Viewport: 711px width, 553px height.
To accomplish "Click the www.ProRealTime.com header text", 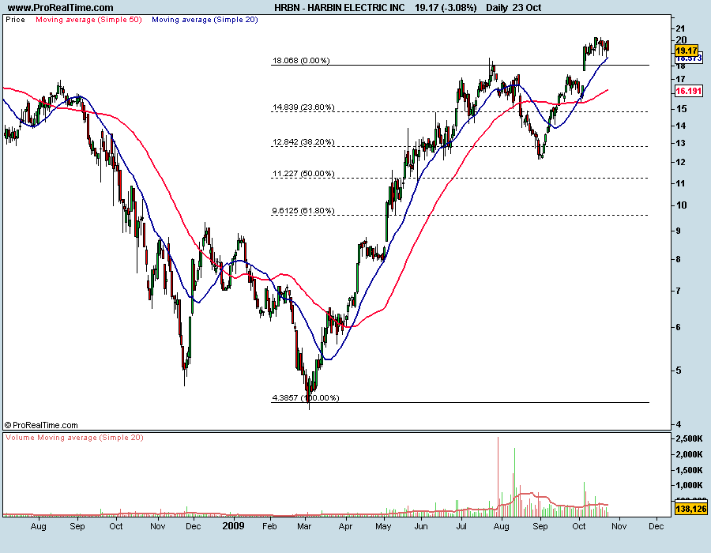I will tap(60, 7).
